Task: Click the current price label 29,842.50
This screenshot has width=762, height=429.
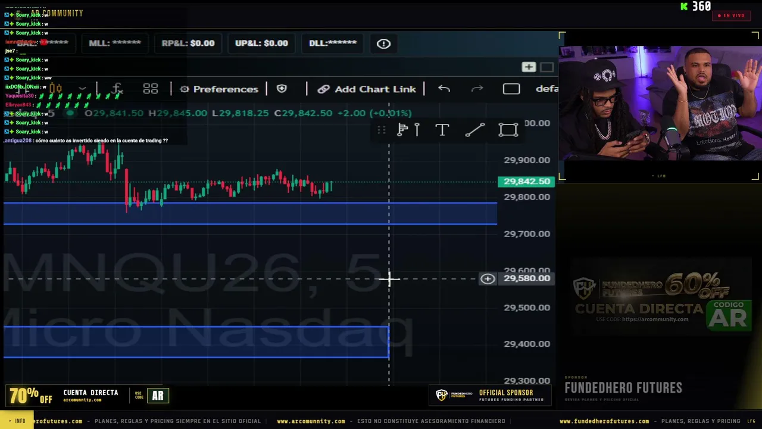Action: (x=527, y=182)
